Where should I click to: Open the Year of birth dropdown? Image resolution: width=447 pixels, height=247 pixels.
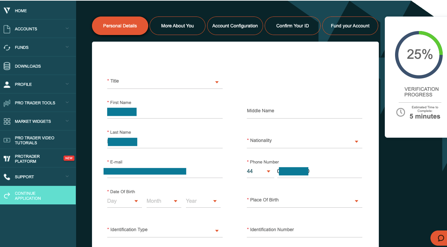tap(203, 201)
